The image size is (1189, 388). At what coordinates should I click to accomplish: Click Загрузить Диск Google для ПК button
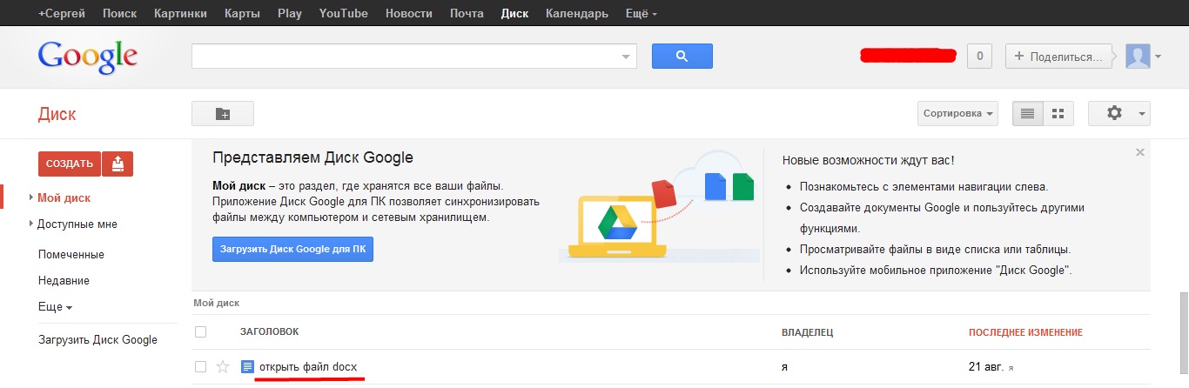coord(292,248)
